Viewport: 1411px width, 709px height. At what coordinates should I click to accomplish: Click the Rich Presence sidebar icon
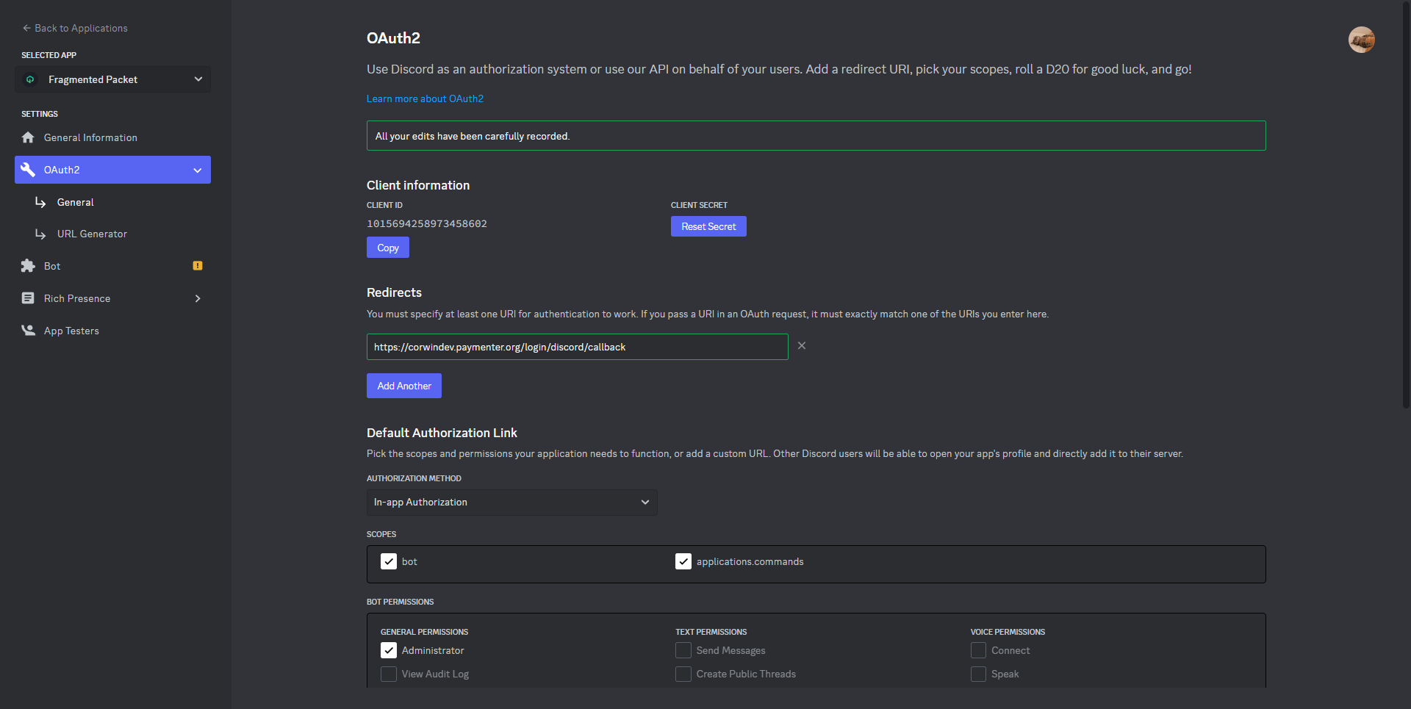point(28,298)
